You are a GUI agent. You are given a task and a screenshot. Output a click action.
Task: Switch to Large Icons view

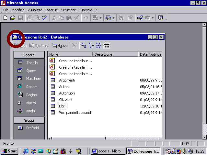point(84,46)
